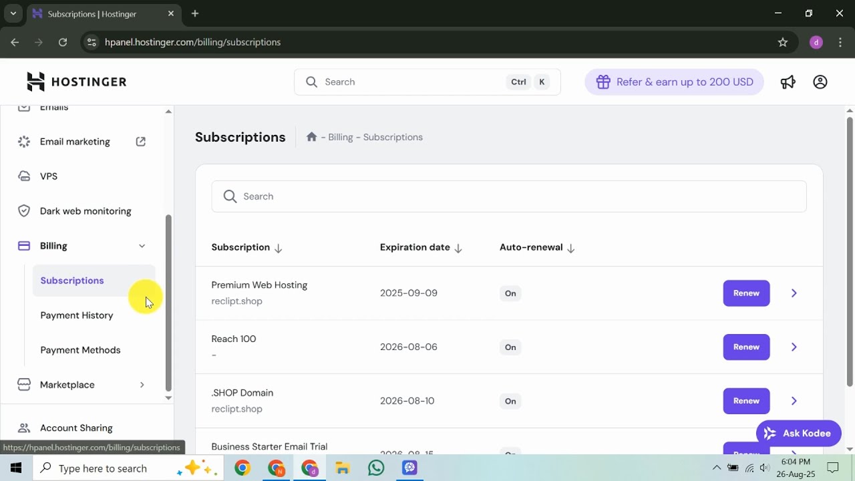Screen dimensions: 855x481
Task: Switch to the Subscriptions browser tab
Action: (x=104, y=13)
